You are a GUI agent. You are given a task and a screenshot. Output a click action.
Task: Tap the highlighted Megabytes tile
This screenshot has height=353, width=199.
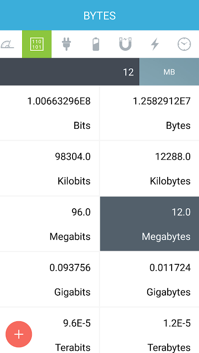tap(149, 224)
